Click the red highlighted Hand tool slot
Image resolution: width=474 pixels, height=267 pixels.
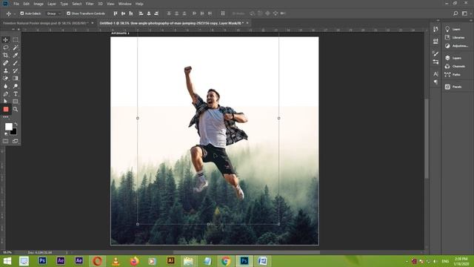6,109
